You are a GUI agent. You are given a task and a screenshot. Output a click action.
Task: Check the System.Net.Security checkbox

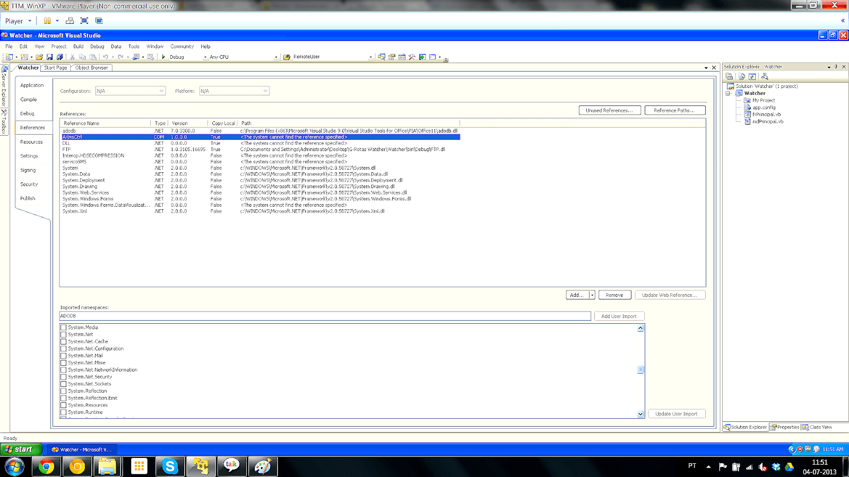64,377
